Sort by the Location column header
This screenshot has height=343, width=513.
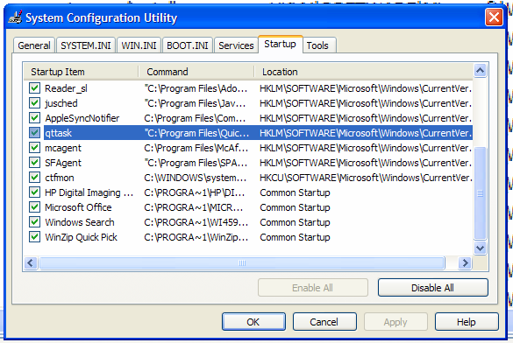pyautogui.click(x=363, y=72)
